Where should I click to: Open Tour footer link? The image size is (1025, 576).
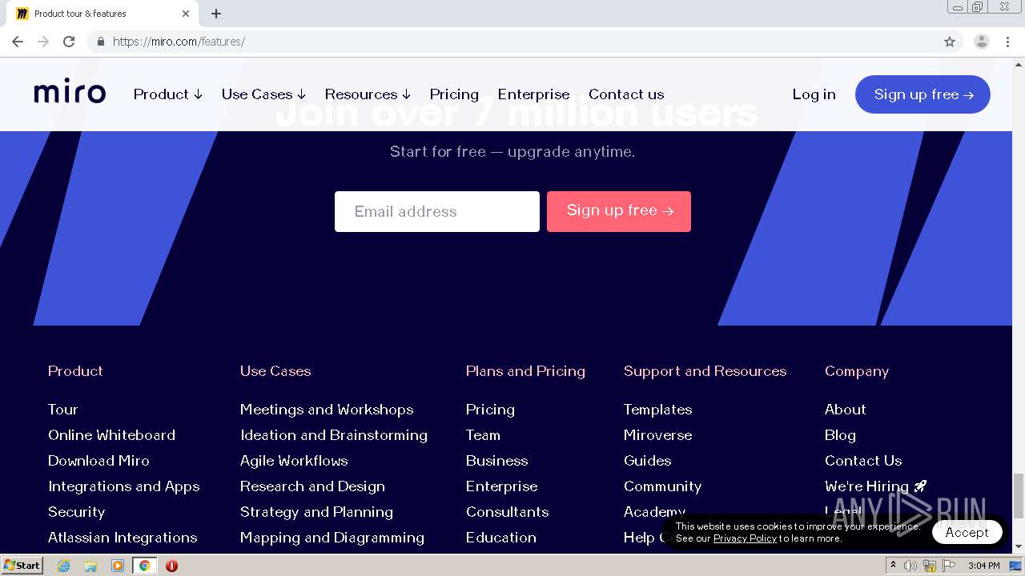pos(63,410)
